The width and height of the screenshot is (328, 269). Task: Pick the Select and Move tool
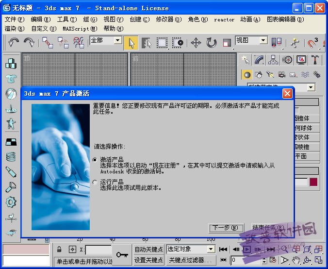tap(196, 43)
